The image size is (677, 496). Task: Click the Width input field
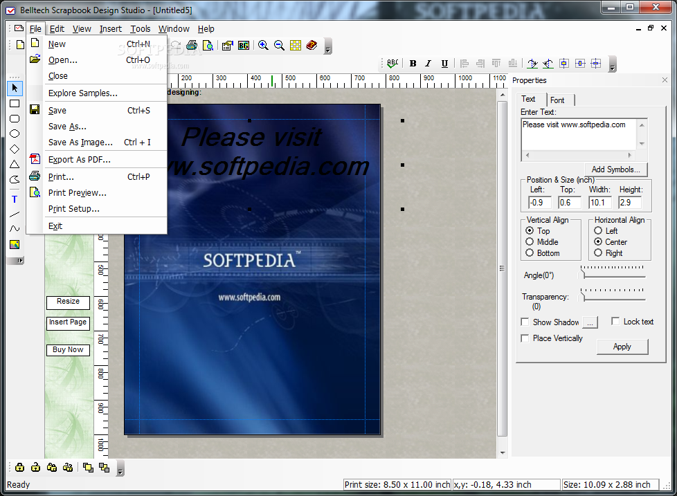click(x=599, y=202)
